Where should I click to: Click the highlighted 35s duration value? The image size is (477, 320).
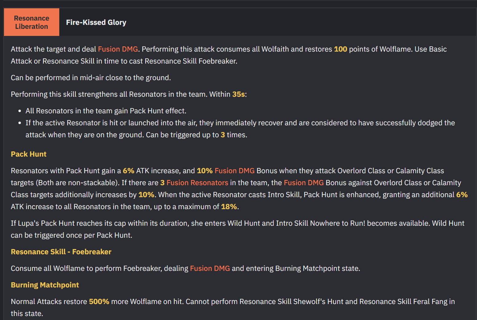coord(238,94)
